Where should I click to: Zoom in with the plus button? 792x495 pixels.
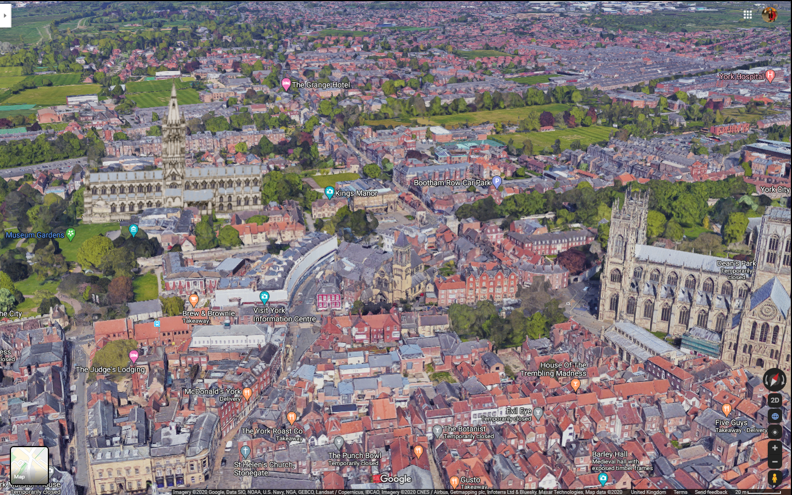tap(774, 448)
